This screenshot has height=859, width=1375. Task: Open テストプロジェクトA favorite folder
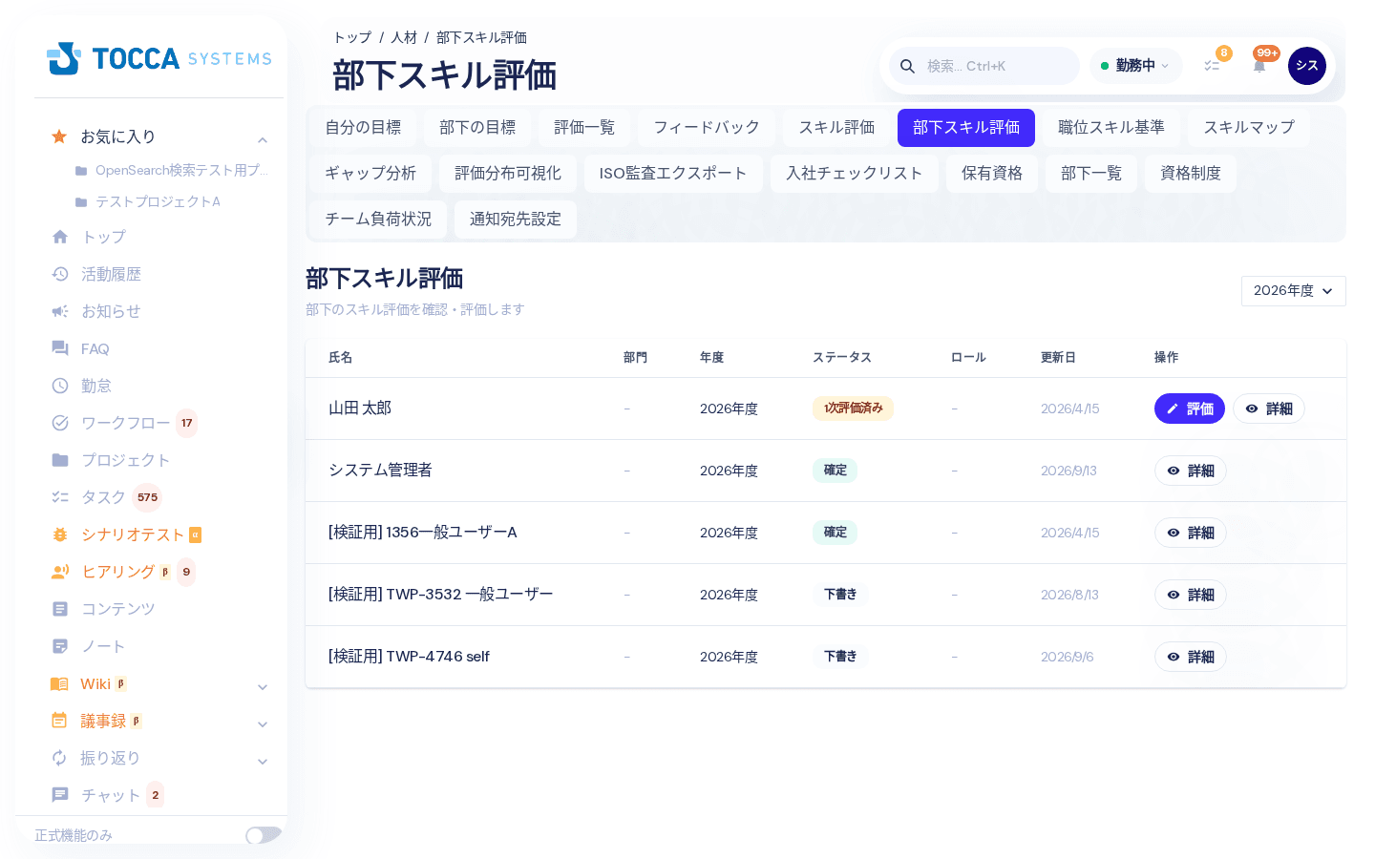pos(148,201)
